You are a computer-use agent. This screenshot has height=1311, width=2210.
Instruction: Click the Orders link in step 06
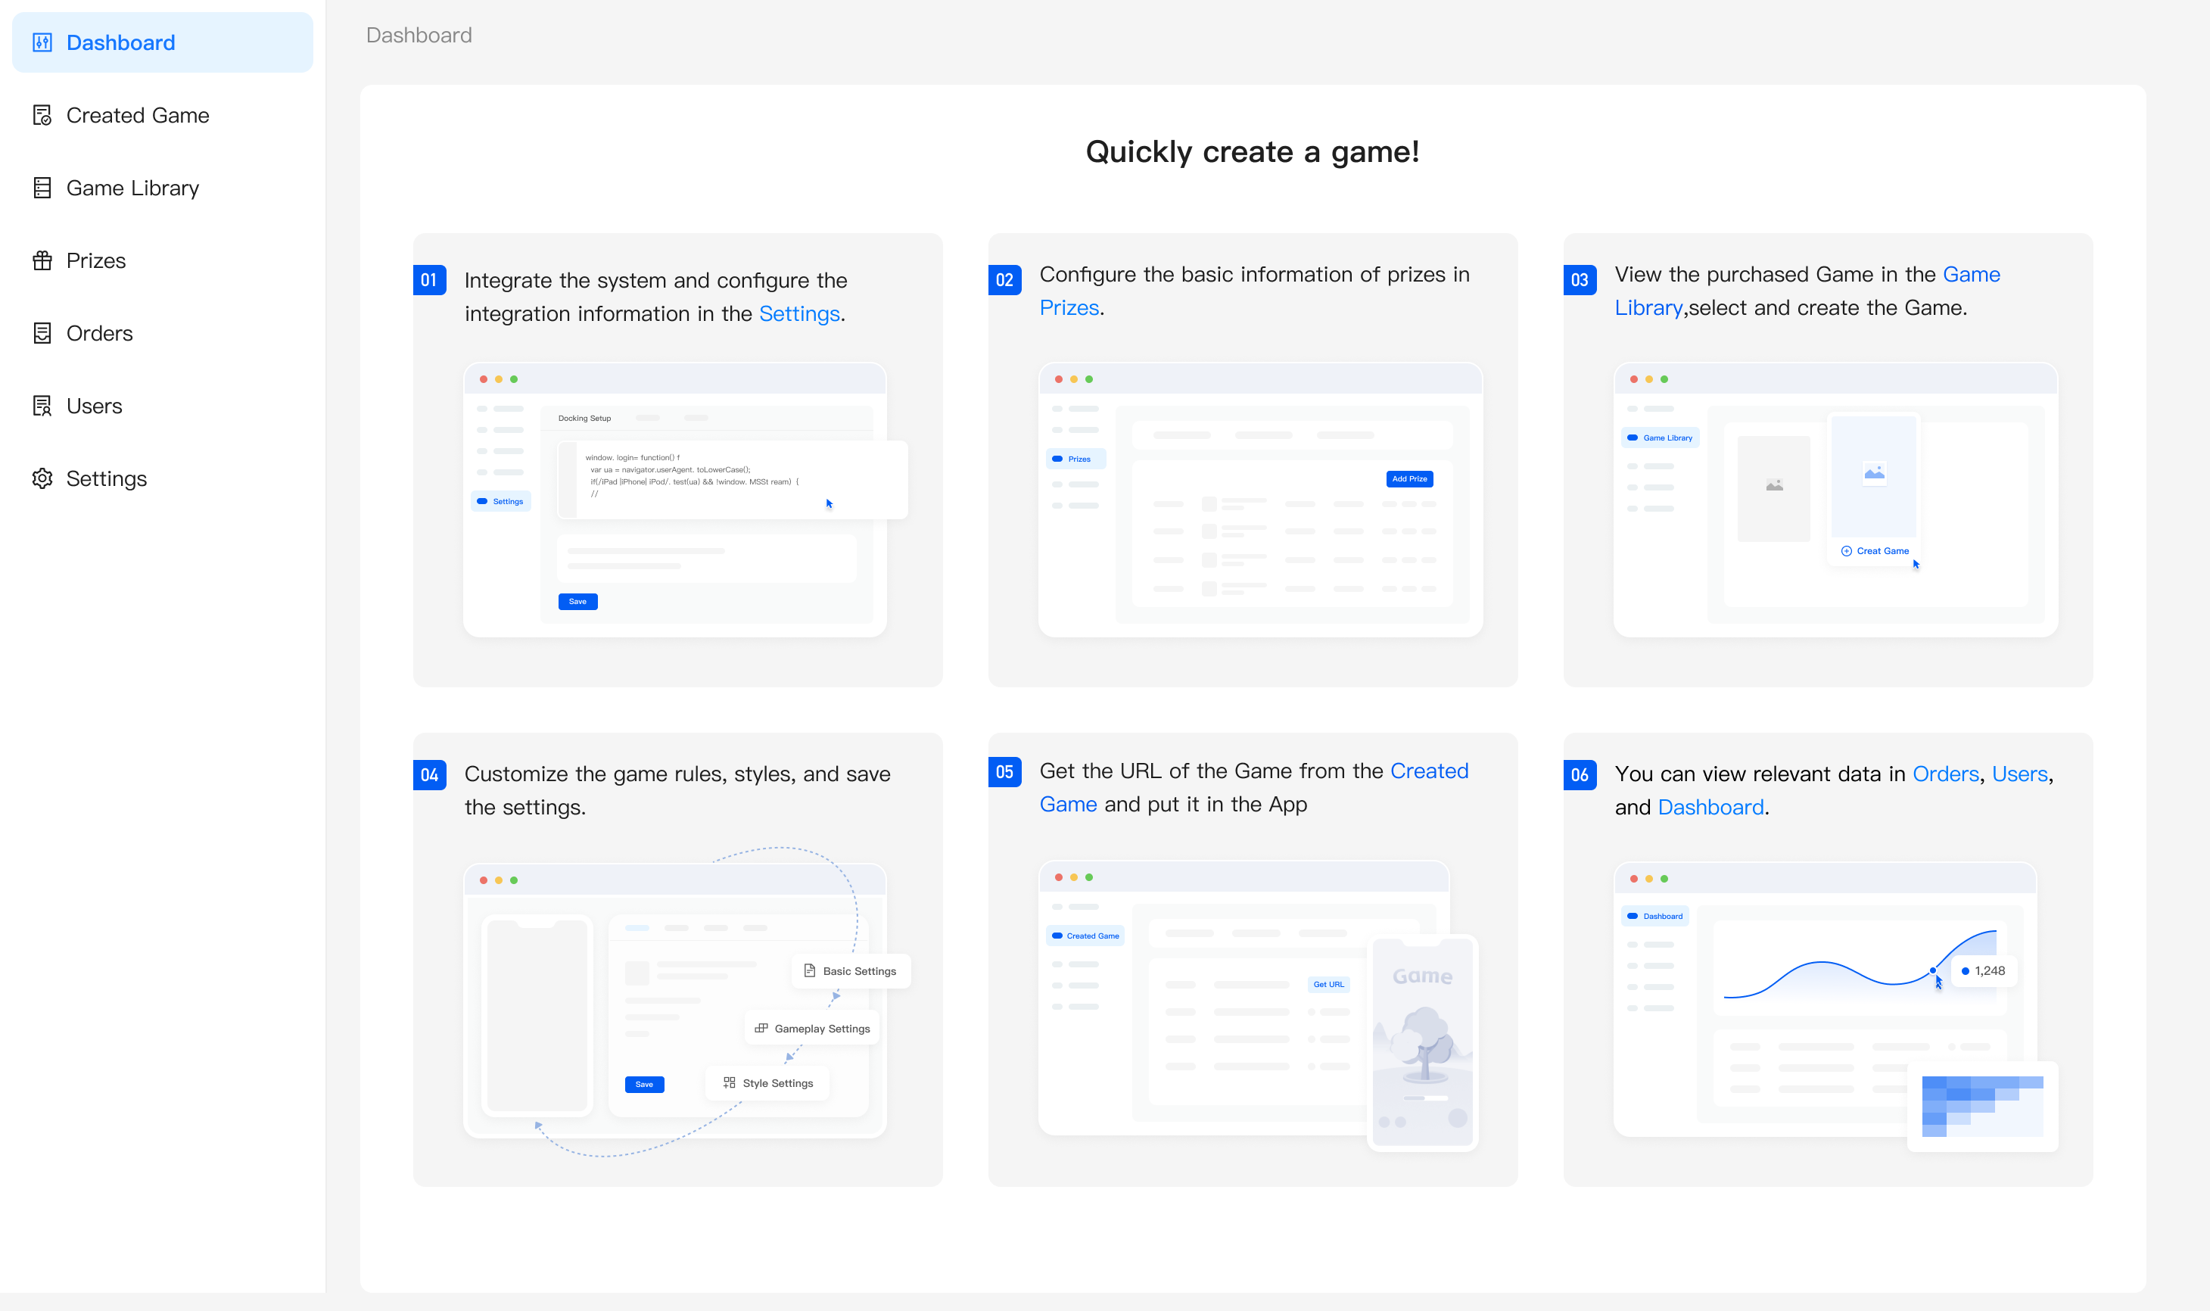coord(1945,774)
